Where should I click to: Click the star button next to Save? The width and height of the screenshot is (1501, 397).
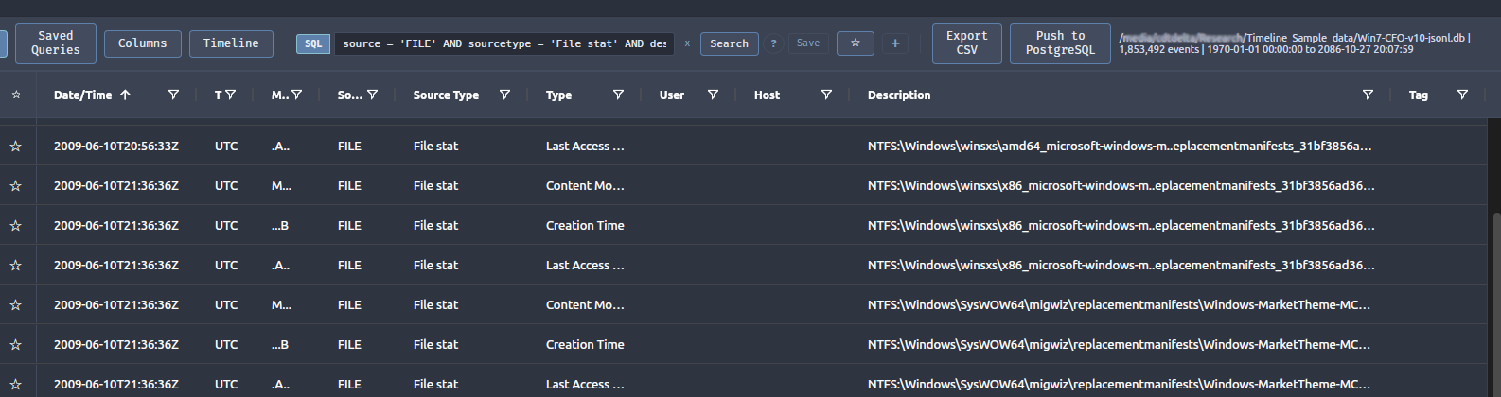[856, 43]
